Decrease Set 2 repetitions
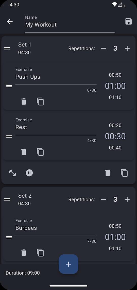The width and height of the screenshot is (137, 290). (x=104, y=199)
